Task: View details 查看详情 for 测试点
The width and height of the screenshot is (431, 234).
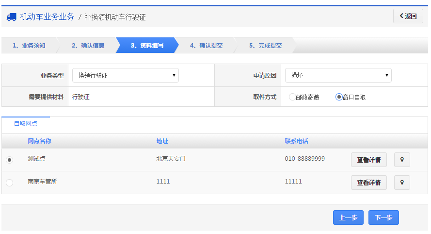Action: click(368, 160)
